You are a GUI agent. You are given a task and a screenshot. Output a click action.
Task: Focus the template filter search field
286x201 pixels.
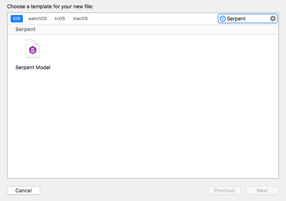pyautogui.click(x=247, y=18)
